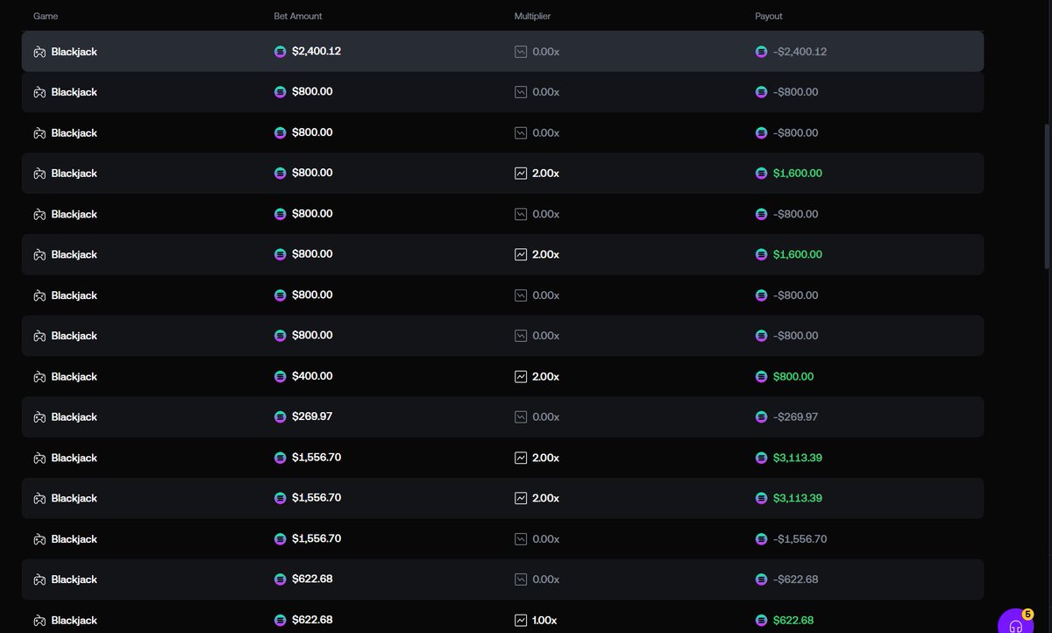Click the 0.00x multiplier in the $2,400.12 row

tap(546, 52)
